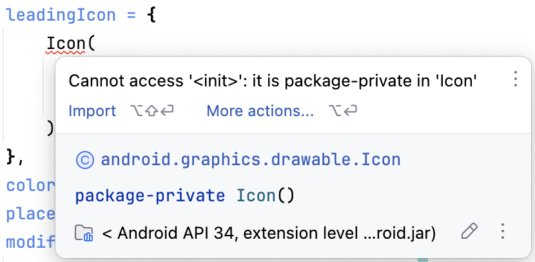Click the error message about package-private init
Image resolution: width=535 pixels, height=262 pixels.
coord(273,81)
